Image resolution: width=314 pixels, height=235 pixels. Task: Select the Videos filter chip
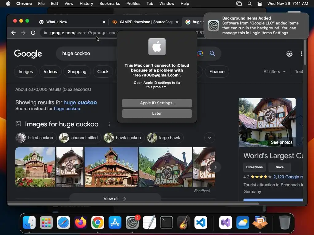(x=50, y=72)
